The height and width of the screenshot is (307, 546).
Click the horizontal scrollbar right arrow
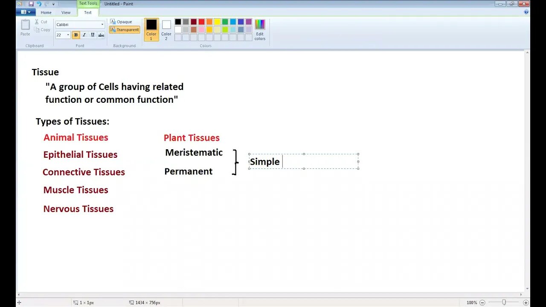(521, 294)
